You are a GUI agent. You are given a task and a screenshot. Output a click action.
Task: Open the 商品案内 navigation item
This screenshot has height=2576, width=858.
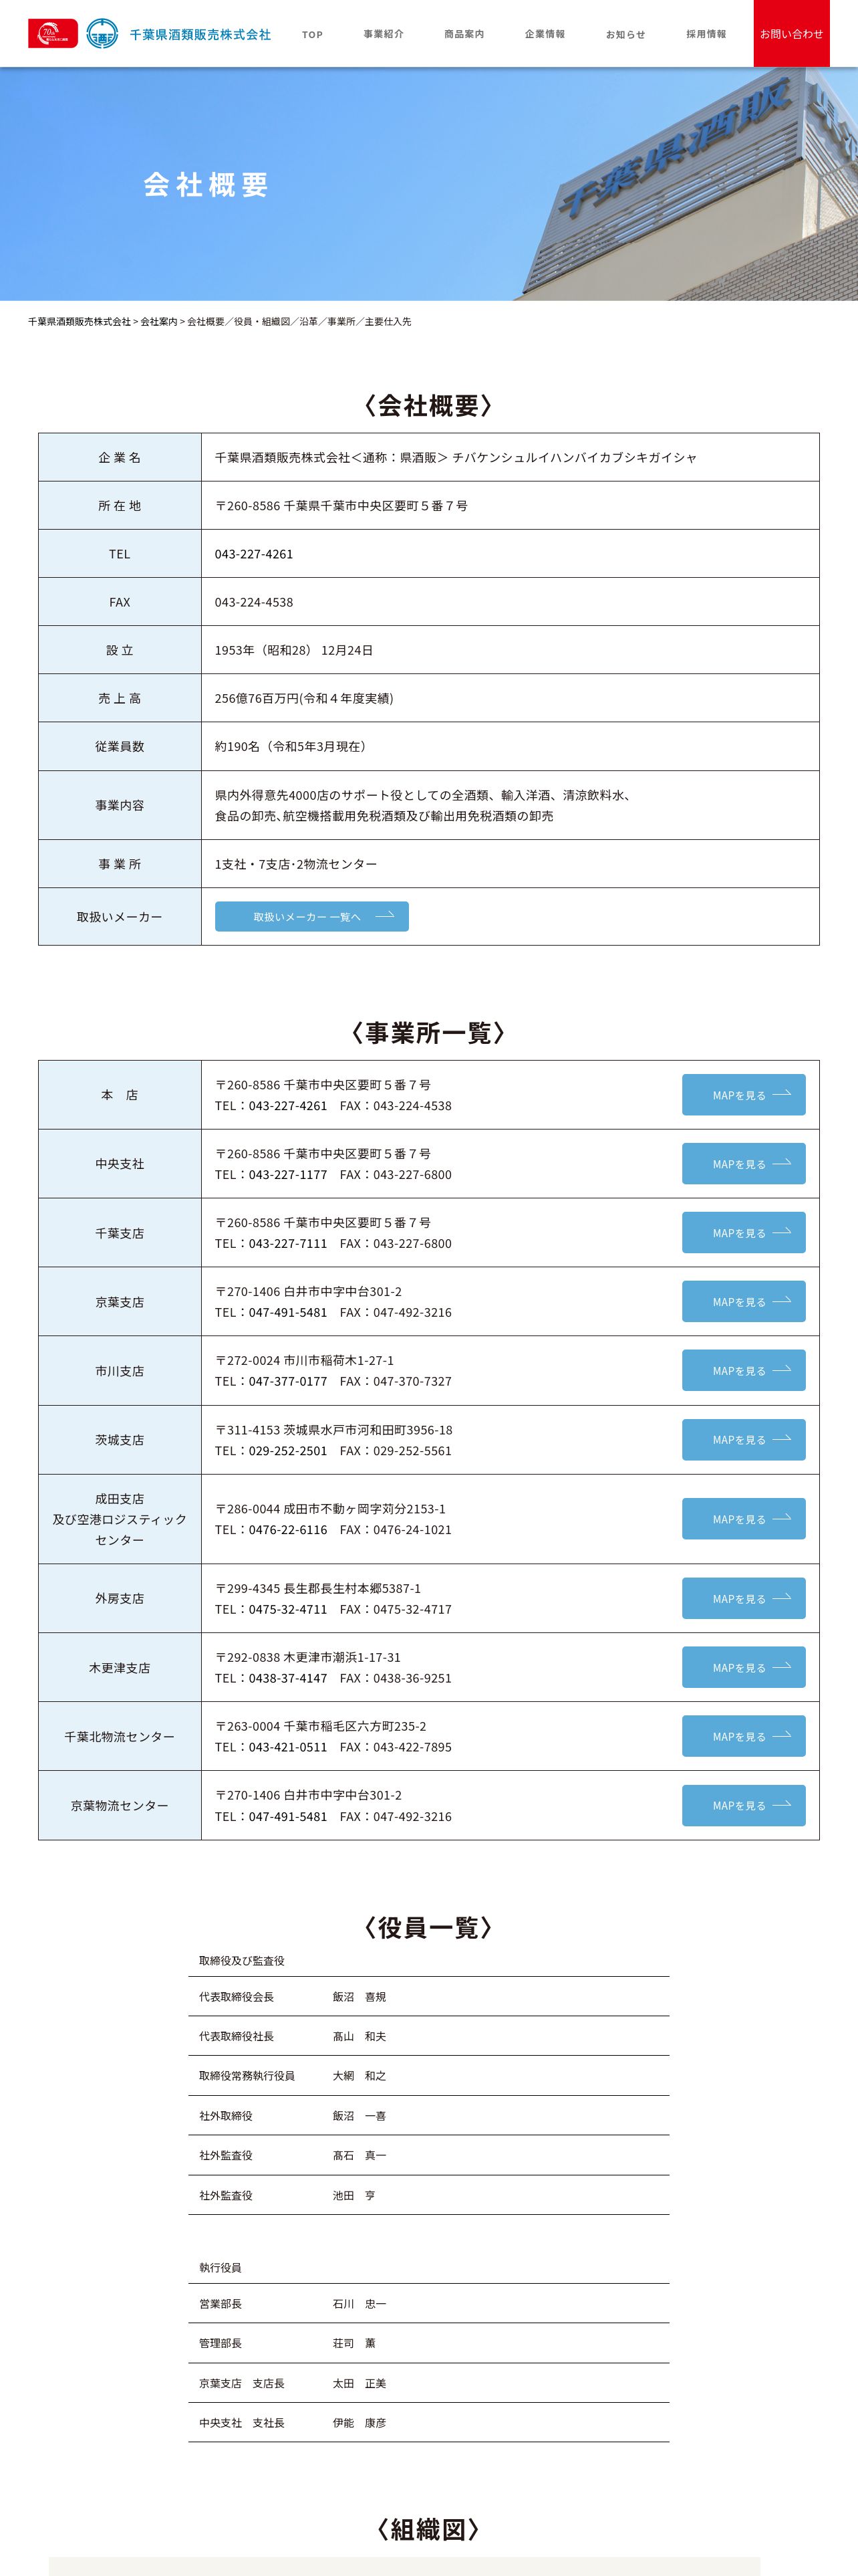click(464, 34)
